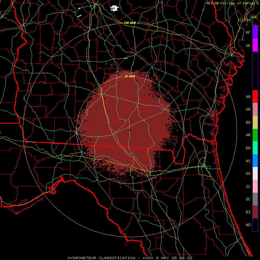
Task: Click the DS white legend swatch
Action: pos(255,173)
